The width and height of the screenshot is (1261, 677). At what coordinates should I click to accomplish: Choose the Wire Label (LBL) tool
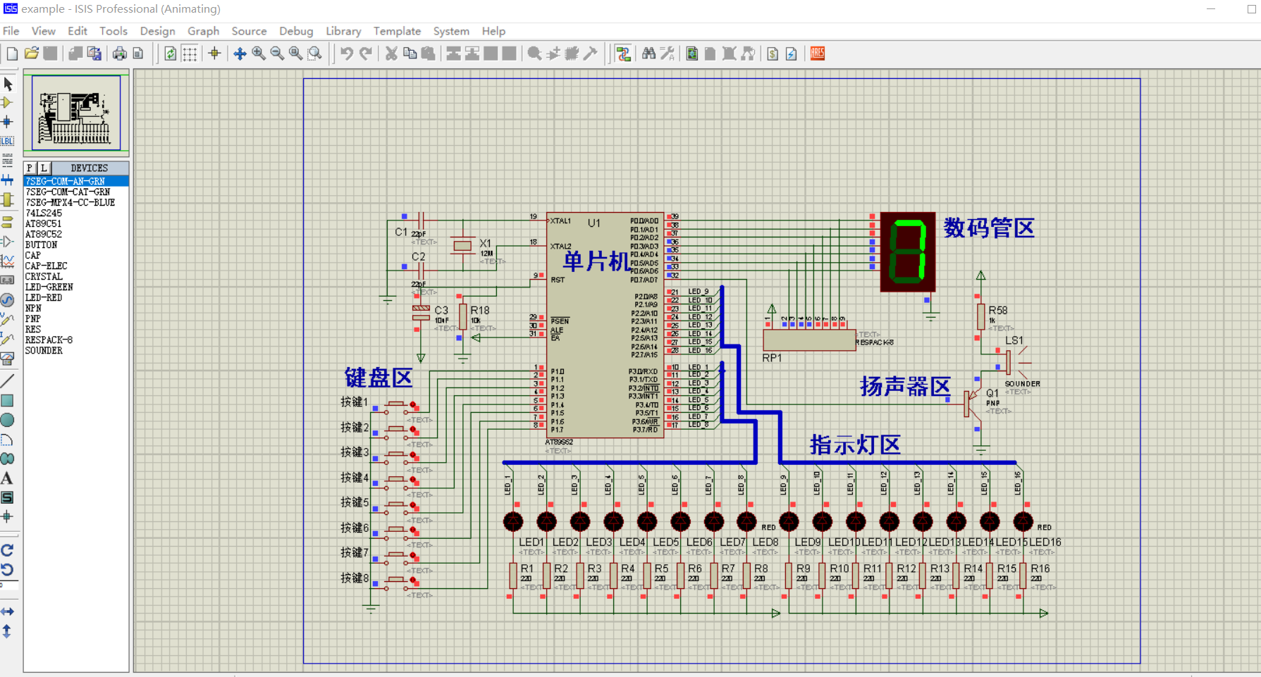(x=8, y=141)
